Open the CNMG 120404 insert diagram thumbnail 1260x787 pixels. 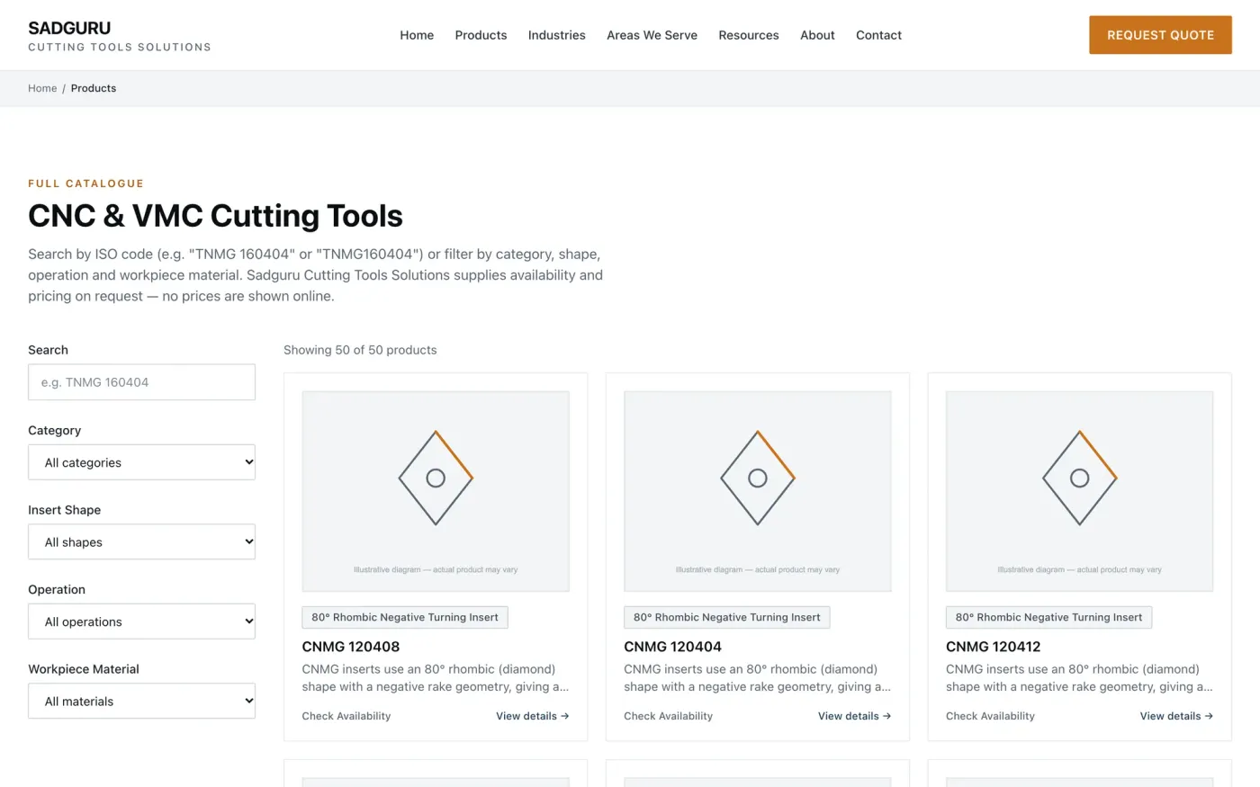(x=758, y=491)
